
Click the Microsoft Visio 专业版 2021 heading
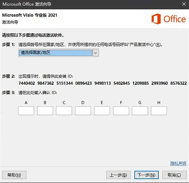point(30,15)
